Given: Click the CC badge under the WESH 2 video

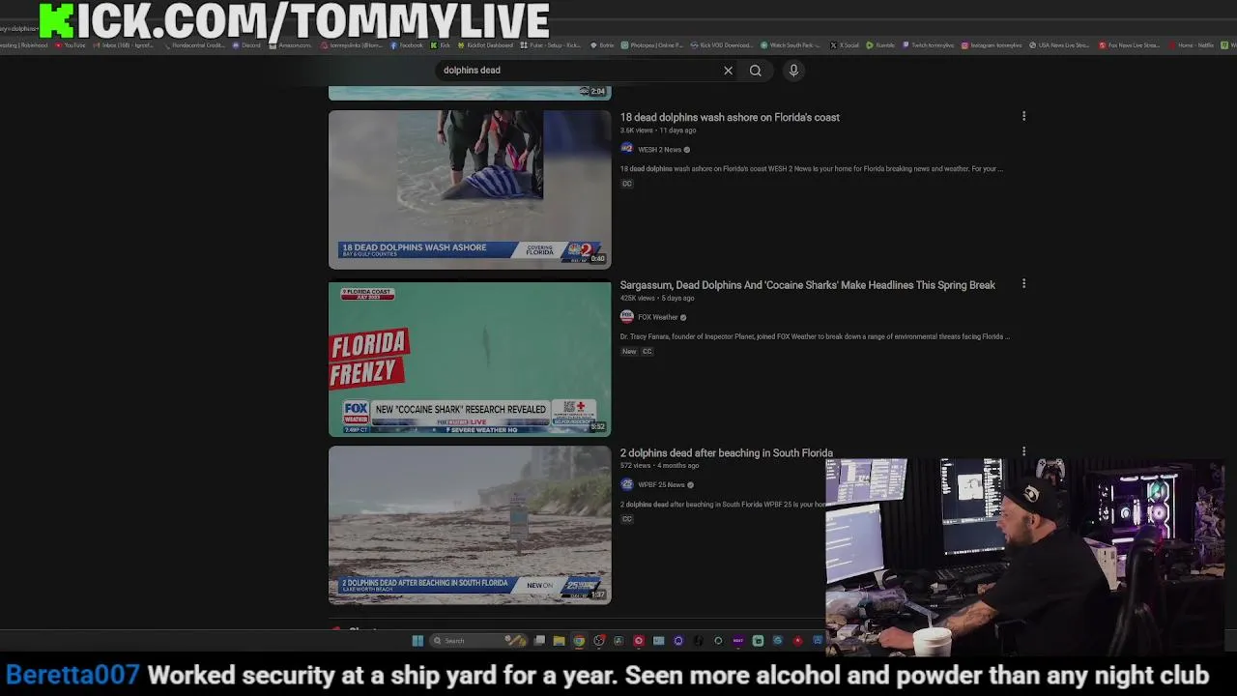Looking at the screenshot, I should click(626, 184).
